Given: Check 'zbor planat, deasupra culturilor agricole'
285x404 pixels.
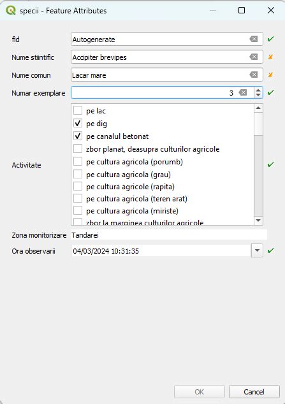Looking at the screenshot, I should (78, 148).
